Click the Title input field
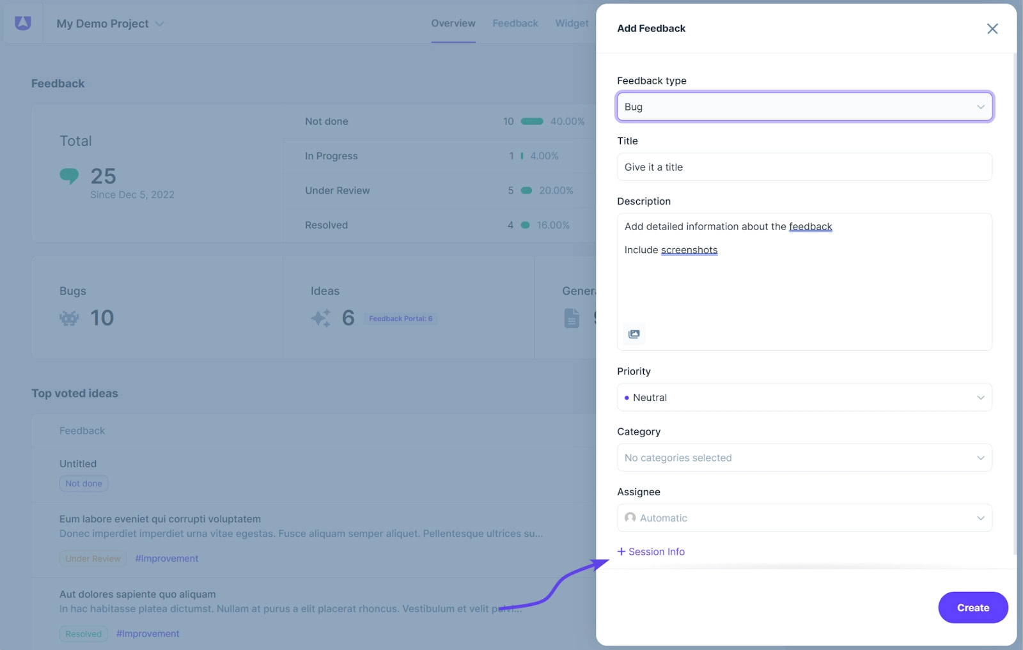Viewport: 1023px width, 650px height. coord(804,167)
